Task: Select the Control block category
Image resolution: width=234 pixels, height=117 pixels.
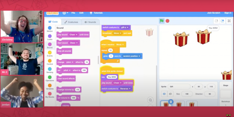Action: (50, 62)
